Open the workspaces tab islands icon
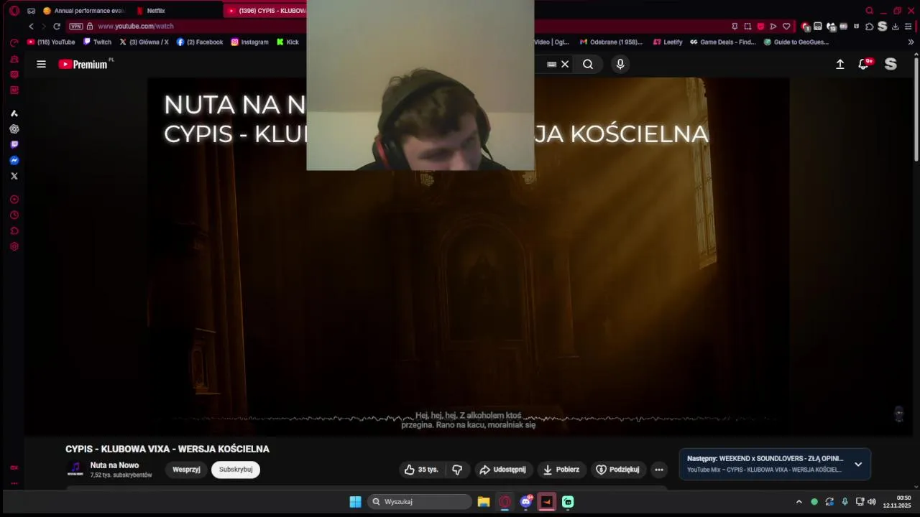 (31, 11)
